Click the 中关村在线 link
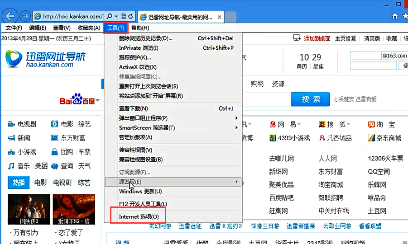 (334, 211)
